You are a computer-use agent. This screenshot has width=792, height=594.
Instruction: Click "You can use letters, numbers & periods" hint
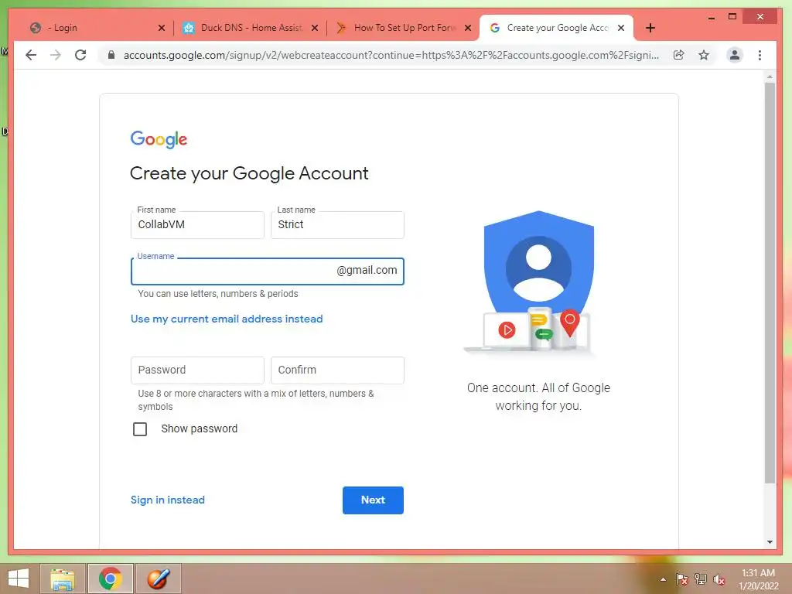click(217, 293)
